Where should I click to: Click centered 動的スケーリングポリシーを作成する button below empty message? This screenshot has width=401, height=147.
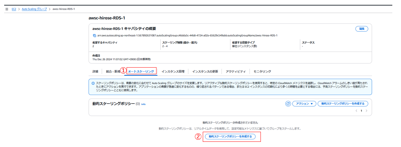click(x=230, y=137)
